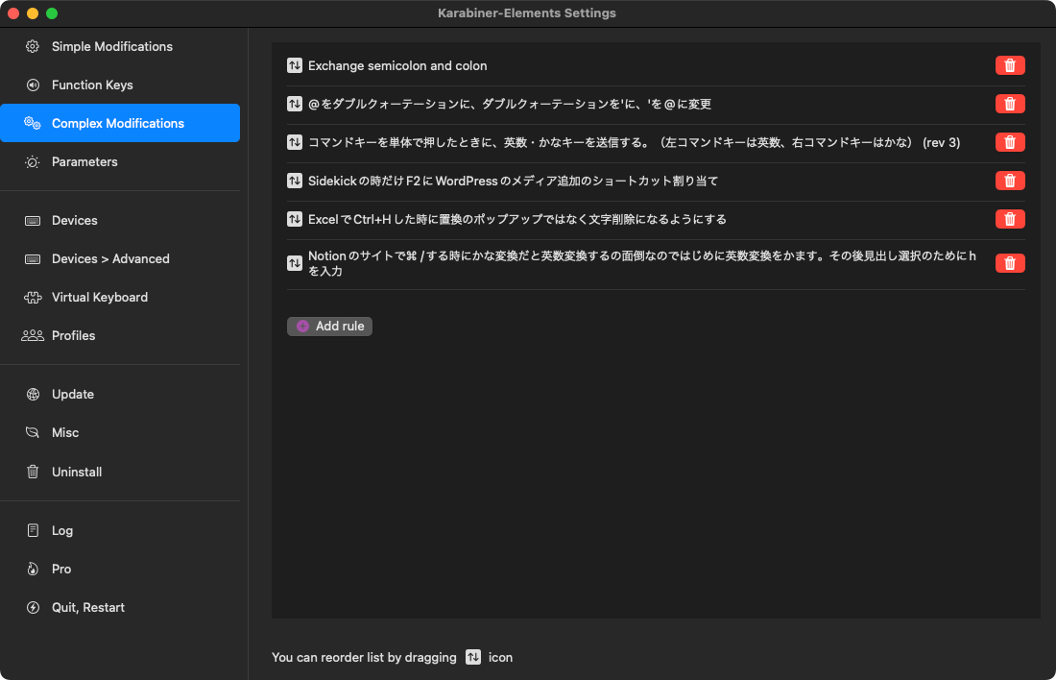This screenshot has width=1056, height=680.
Task: Select Complex Modifications in sidebar
Action: click(x=120, y=123)
